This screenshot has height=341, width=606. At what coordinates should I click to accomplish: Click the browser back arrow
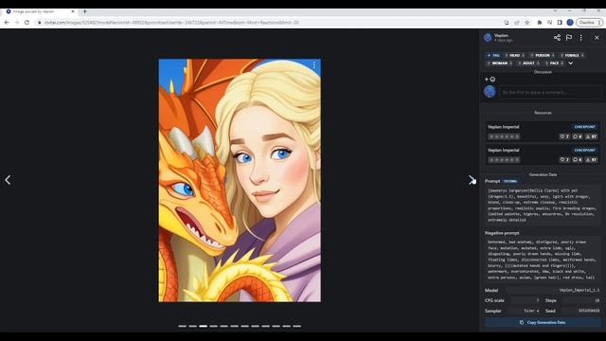[7, 23]
